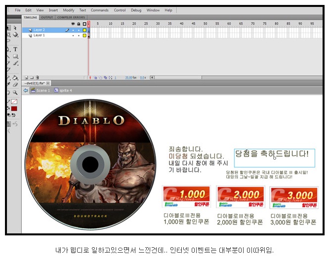This screenshot has height=261, width=332.
Task: Click timeline scroll left arrow
Action: [152, 77]
